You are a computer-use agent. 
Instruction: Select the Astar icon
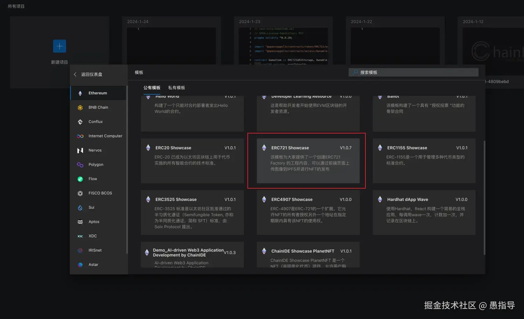coord(80,265)
